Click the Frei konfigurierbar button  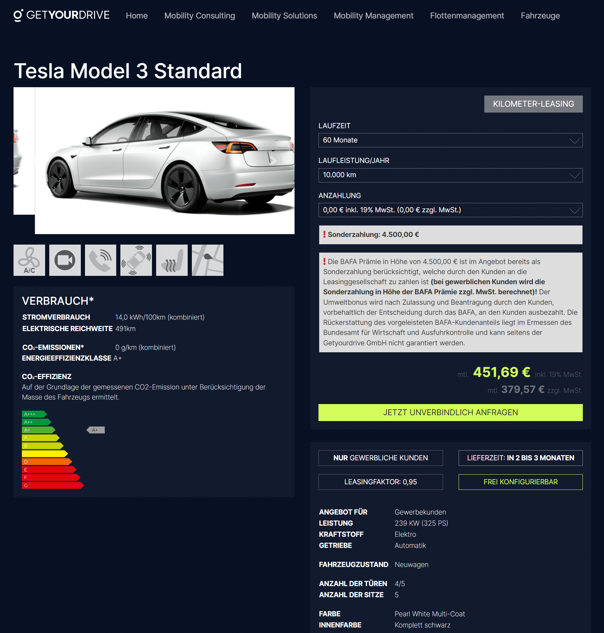[520, 482]
